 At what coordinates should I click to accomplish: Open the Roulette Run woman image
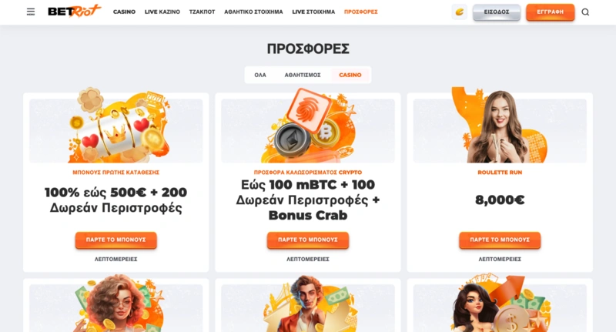point(500,126)
